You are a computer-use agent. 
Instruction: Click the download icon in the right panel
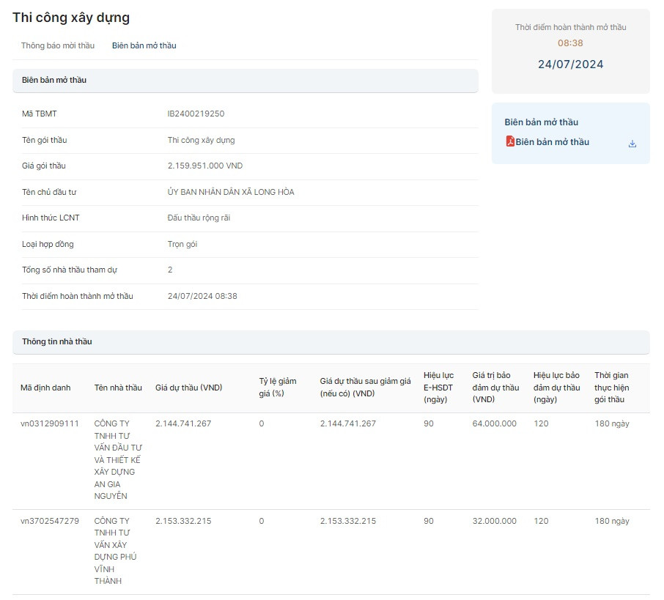point(632,144)
